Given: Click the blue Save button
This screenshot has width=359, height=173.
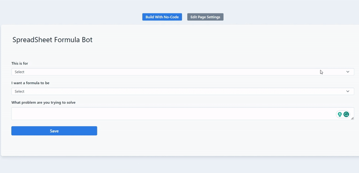Looking at the screenshot, I should [x=54, y=131].
